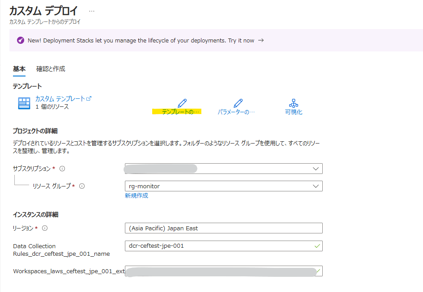Click the rocket icon in Deployment Stacks banner
423x292 pixels.
point(21,40)
